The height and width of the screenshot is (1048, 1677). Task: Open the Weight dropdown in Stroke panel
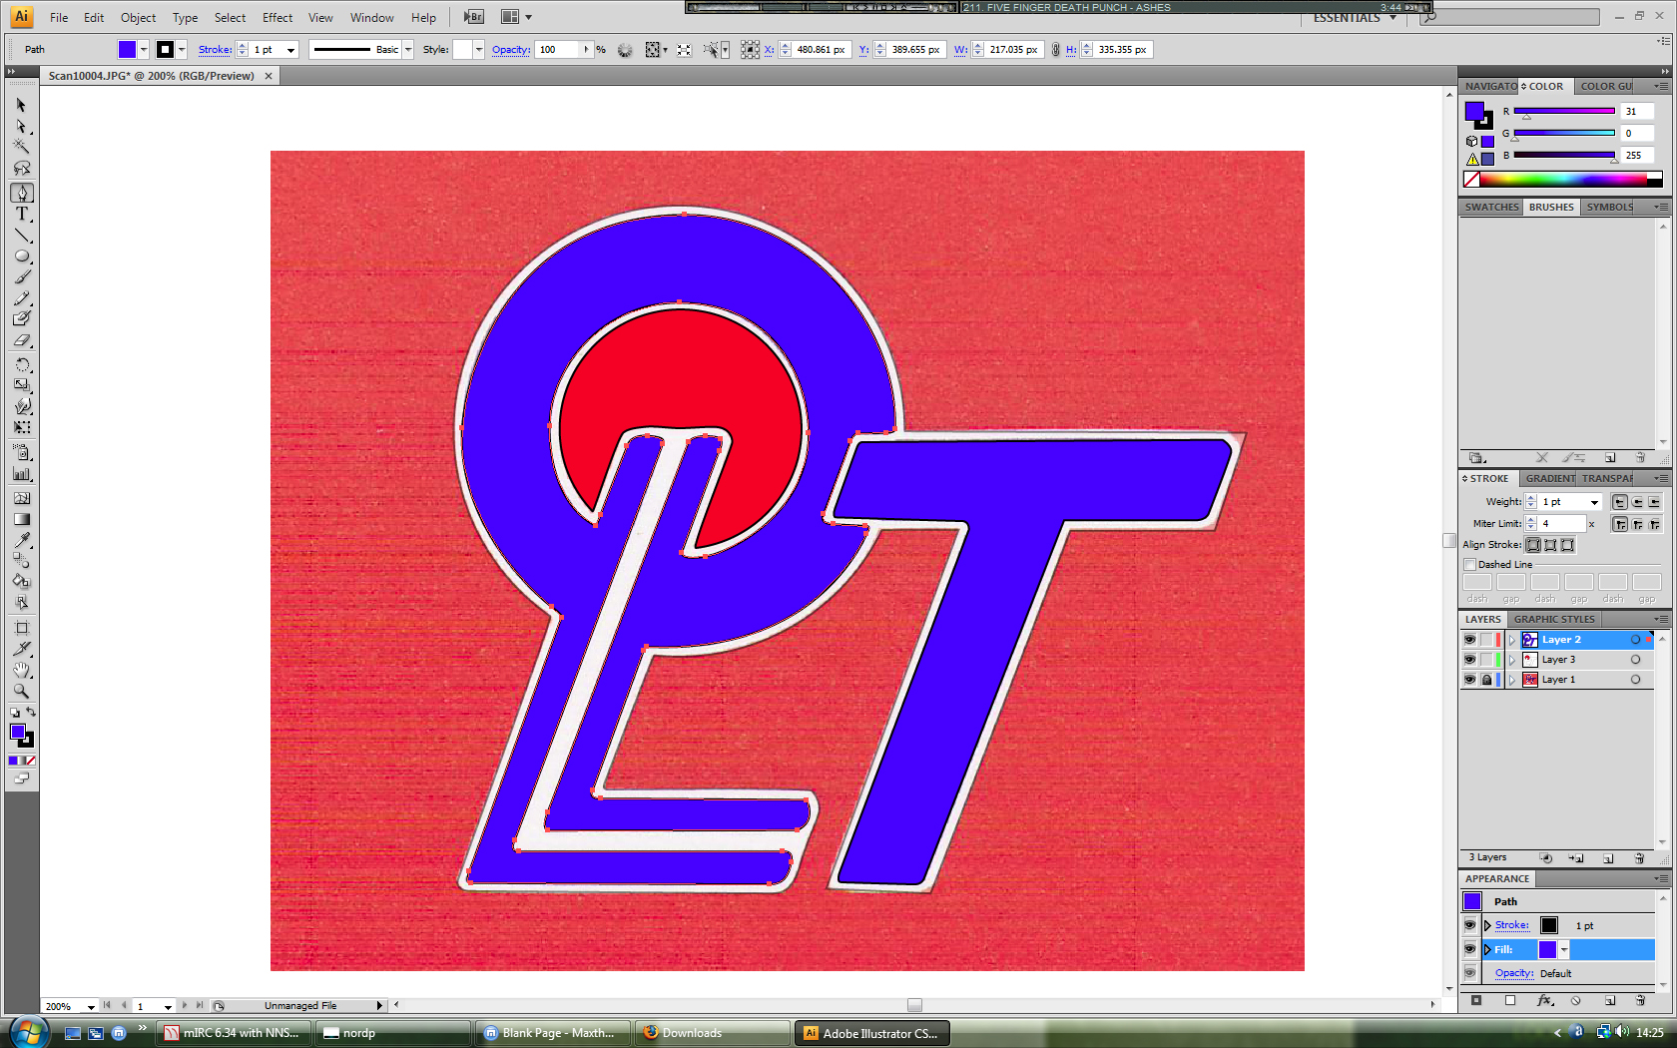click(1594, 502)
